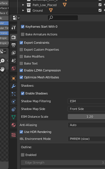Toggle Optimize Mesh Attributes checkbox

click(x=21, y=77)
